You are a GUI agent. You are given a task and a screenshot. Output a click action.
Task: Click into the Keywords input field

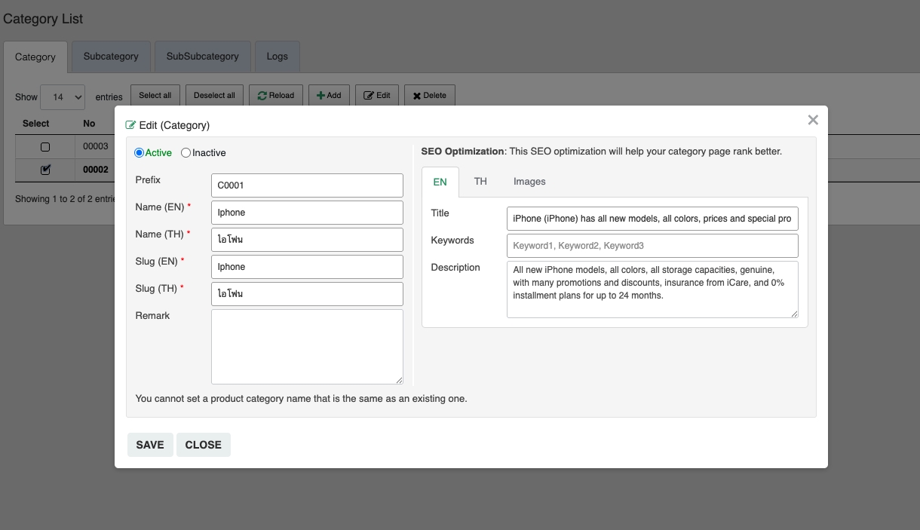(652, 246)
